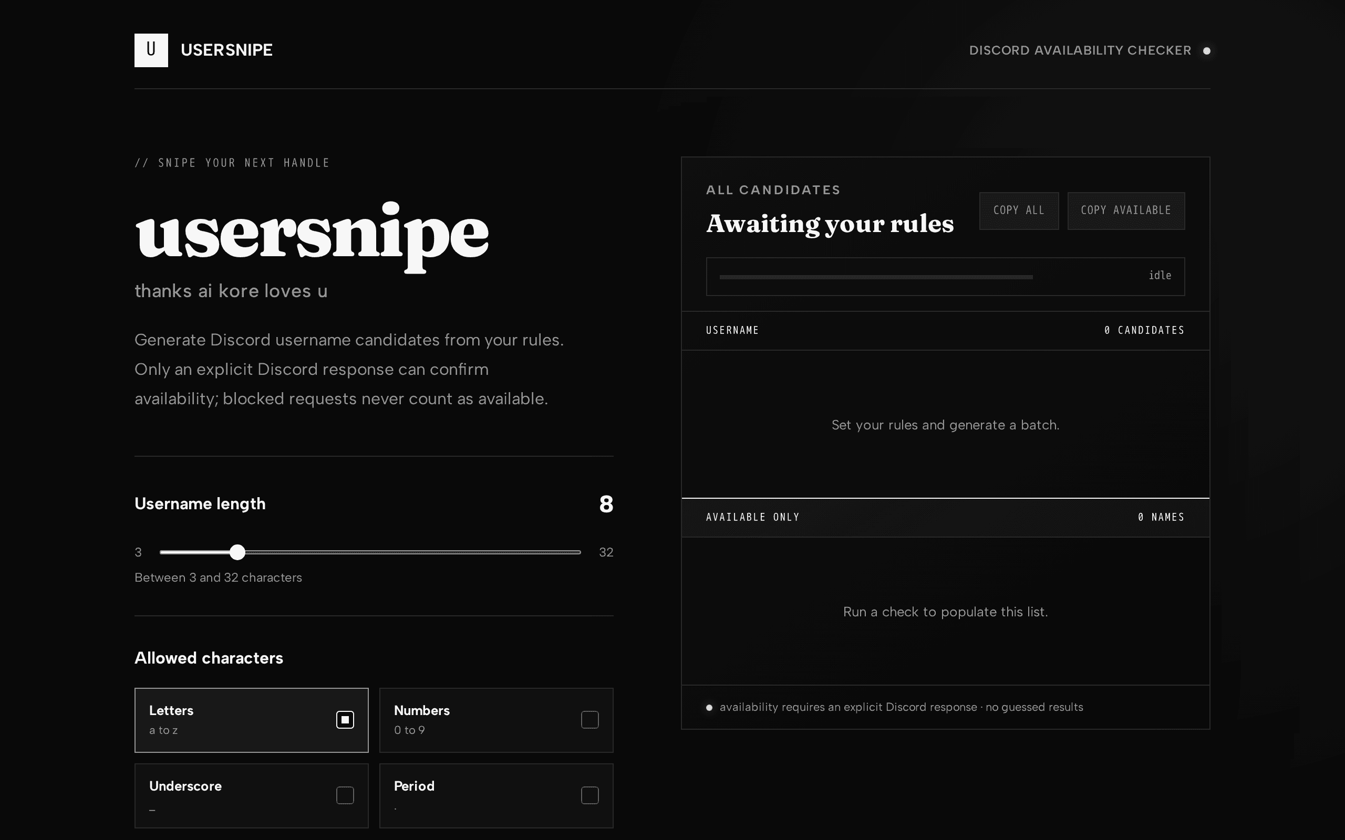Click 'Run a check to populate this list.'
1345x840 pixels.
pyautogui.click(x=945, y=612)
